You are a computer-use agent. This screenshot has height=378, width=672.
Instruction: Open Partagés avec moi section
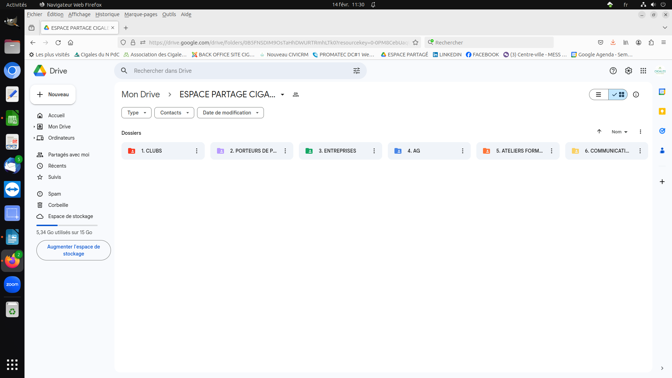69,155
